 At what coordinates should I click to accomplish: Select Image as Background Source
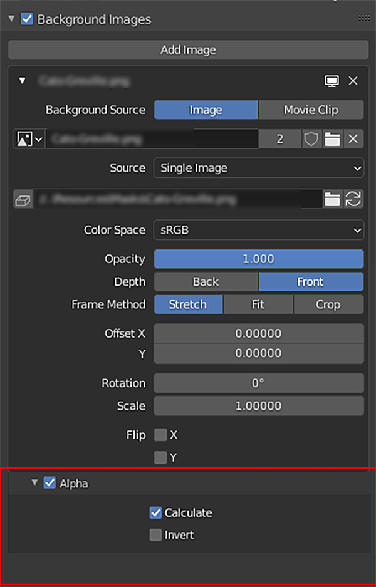point(206,110)
